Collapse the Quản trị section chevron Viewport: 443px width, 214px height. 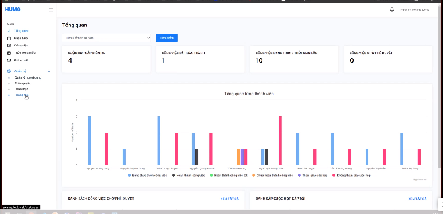click(x=49, y=71)
